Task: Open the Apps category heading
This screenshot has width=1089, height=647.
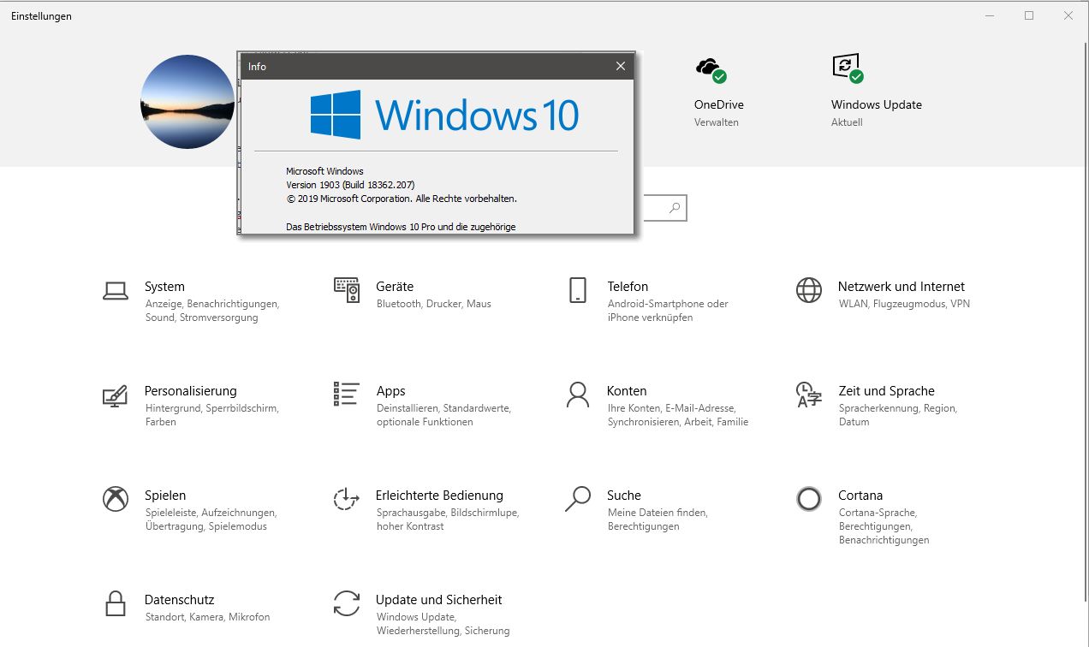Action: coord(391,391)
